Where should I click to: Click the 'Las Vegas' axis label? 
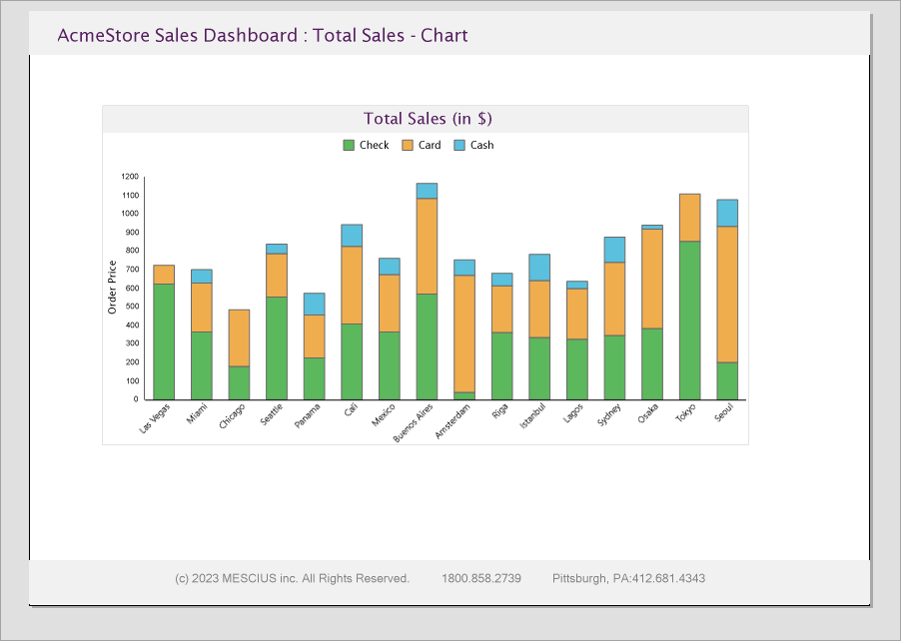point(155,418)
